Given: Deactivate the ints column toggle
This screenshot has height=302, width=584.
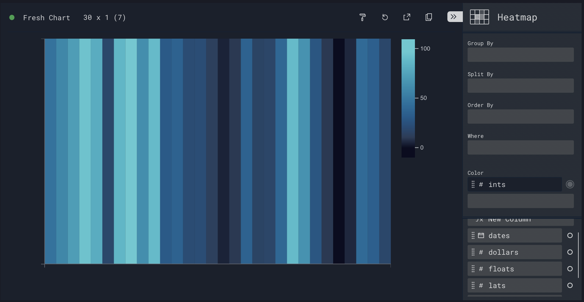Looking at the screenshot, I should click(x=570, y=184).
